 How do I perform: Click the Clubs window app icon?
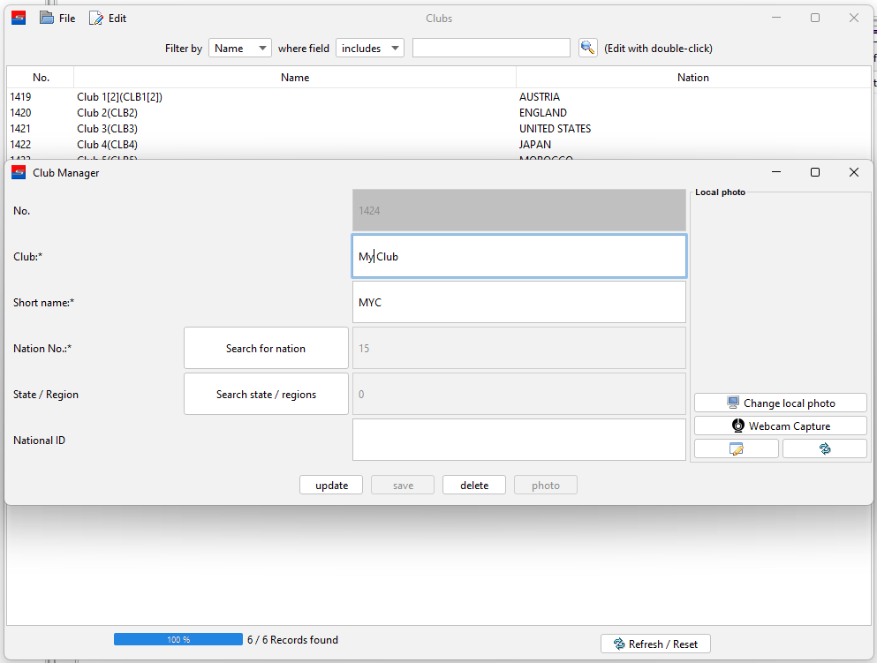[19, 18]
